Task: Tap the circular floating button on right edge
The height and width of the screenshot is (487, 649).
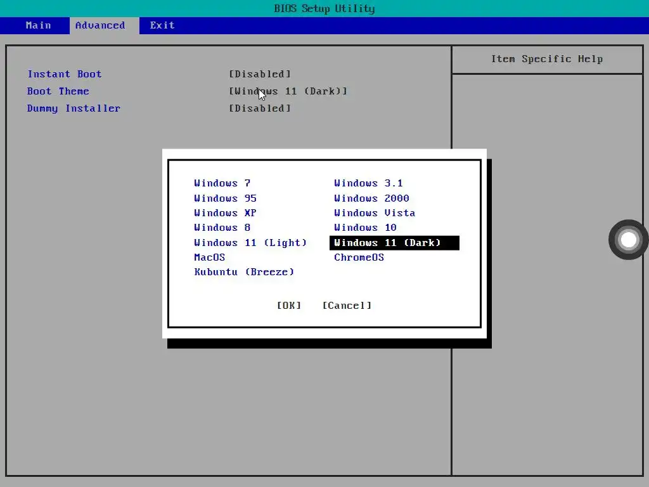Action: point(628,239)
